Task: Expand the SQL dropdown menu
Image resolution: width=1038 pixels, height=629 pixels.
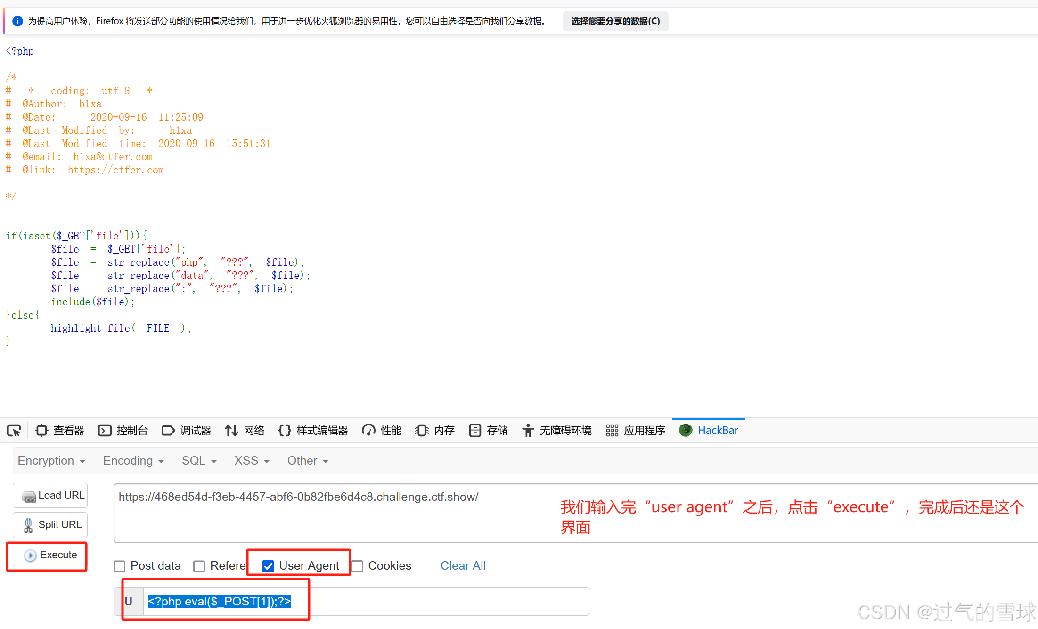Action: (x=199, y=460)
